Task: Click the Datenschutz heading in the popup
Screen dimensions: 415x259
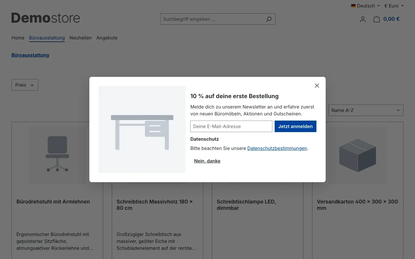Action: [205, 139]
